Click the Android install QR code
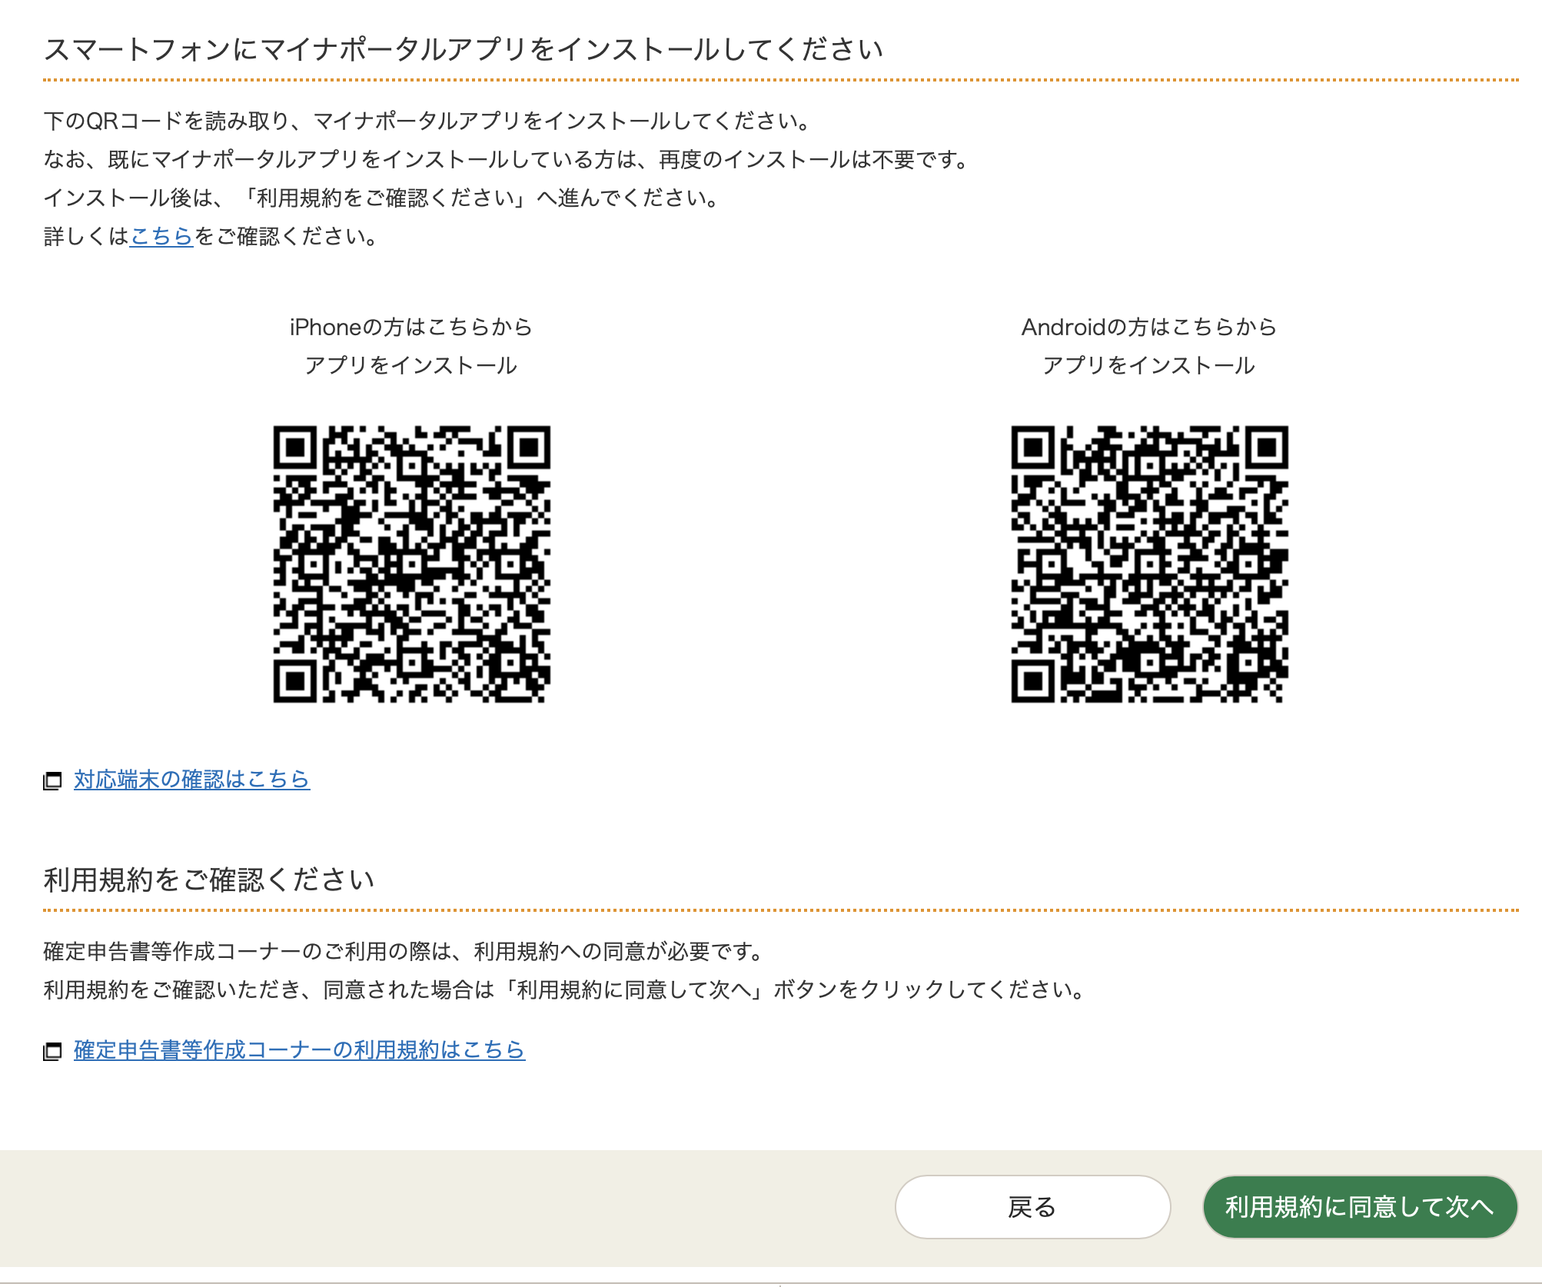Screen dimensions: 1542x1287 click(x=1149, y=564)
